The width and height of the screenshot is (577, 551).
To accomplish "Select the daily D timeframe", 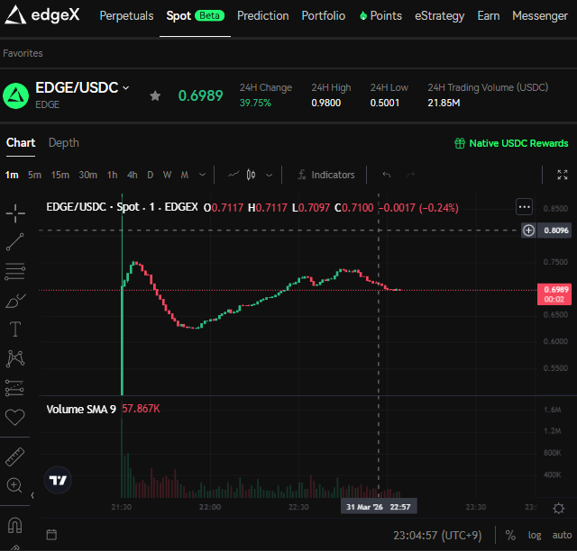I will click(x=151, y=175).
